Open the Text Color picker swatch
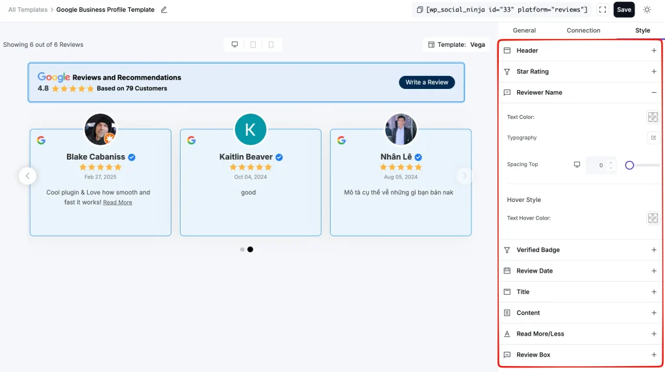Viewport: 665px width, 372px height. 653,117
